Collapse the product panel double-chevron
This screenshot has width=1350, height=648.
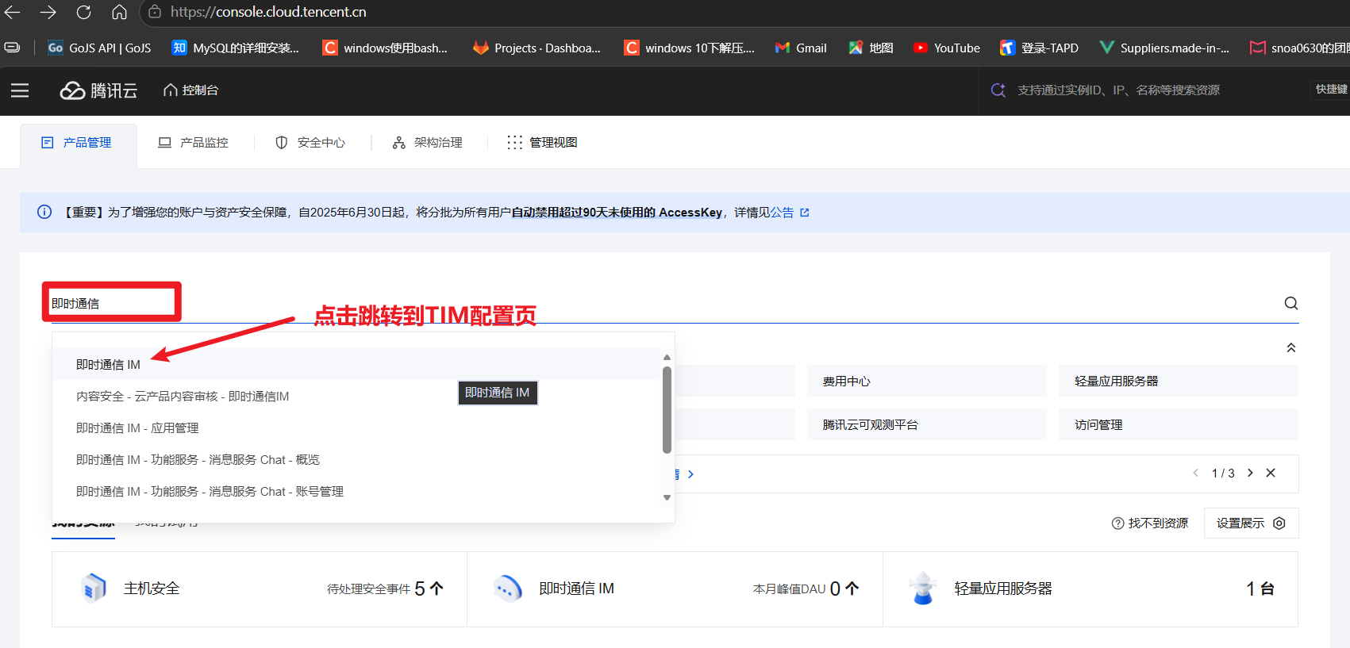1291,347
